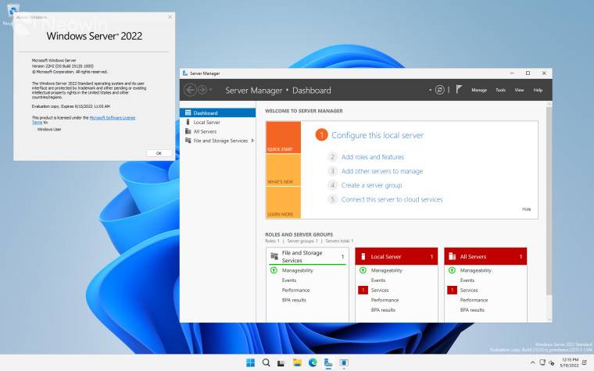Close the About Windows dialog
This screenshot has height=371, width=594.
170,17
